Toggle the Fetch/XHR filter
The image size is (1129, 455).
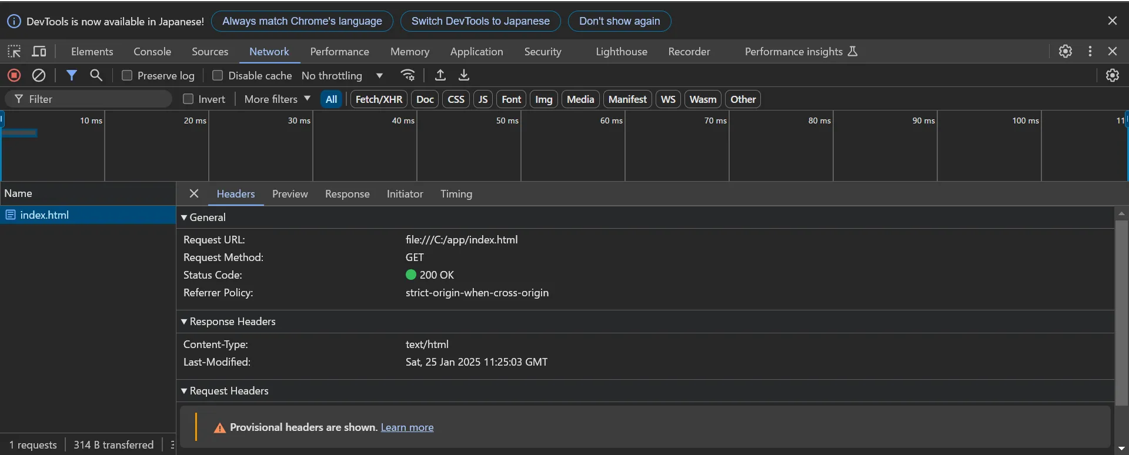[x=379, y=99]
